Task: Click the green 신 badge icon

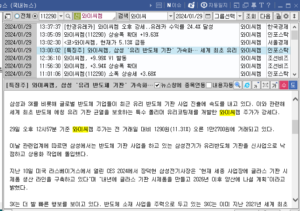Action: 77,16
